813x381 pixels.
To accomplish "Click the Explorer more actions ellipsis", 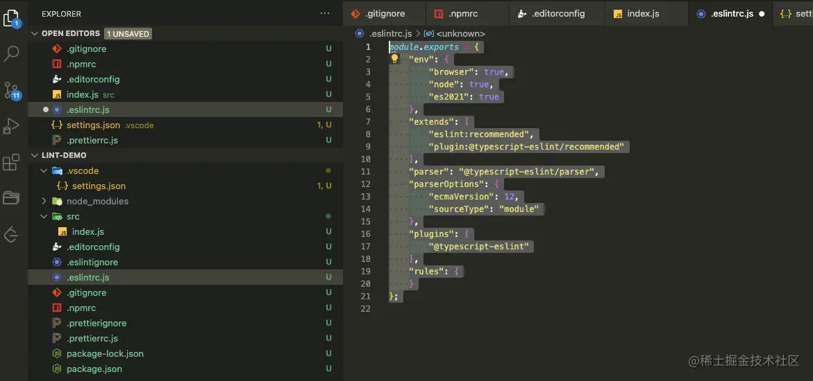I will click(x=325, y=14).
